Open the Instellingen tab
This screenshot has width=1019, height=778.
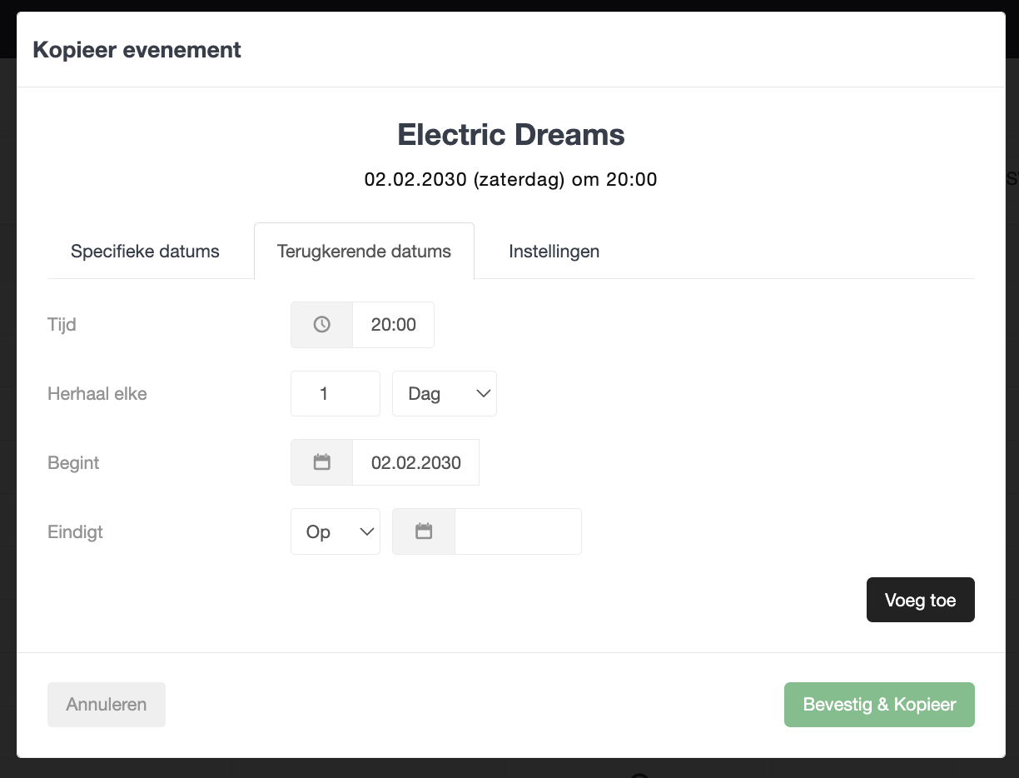[x=554, y=251]
